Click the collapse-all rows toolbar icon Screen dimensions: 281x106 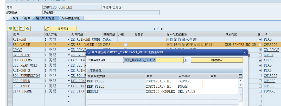28,29
